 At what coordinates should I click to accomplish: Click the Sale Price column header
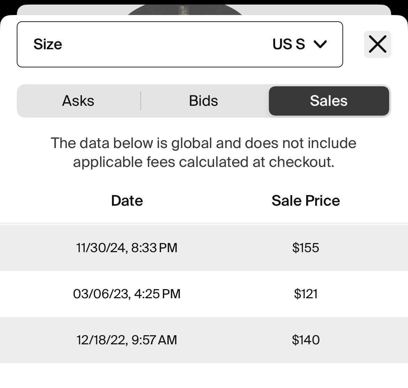[x=306, y=201]
